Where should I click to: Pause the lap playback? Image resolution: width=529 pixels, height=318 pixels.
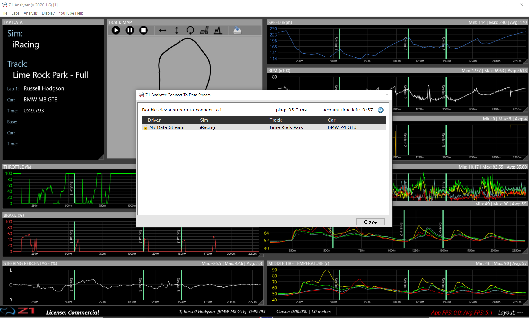[x=130, y=30]
